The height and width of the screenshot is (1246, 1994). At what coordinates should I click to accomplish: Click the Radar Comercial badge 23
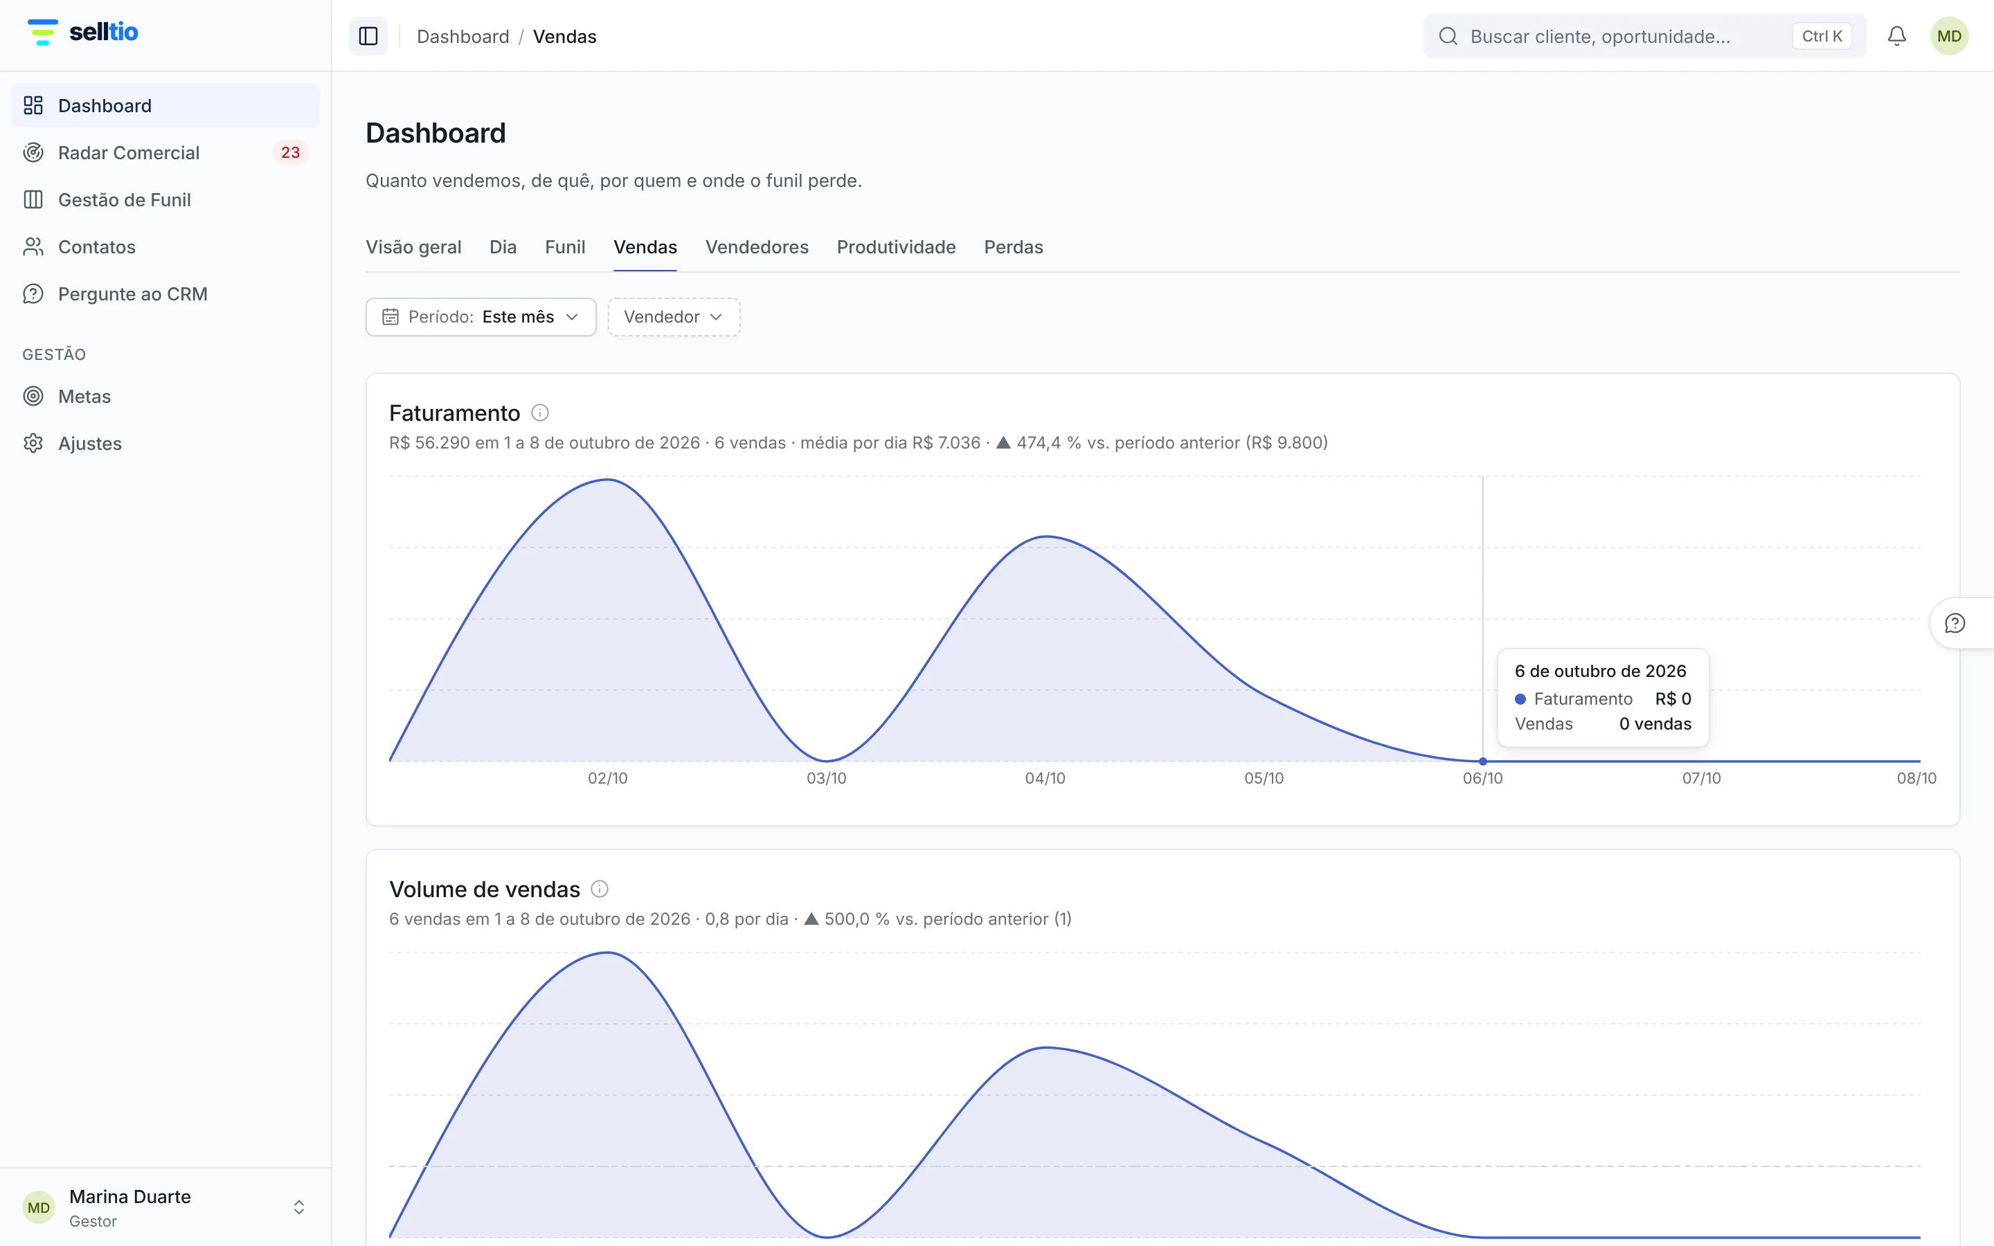pyautogui.click(x=290, y=152)
